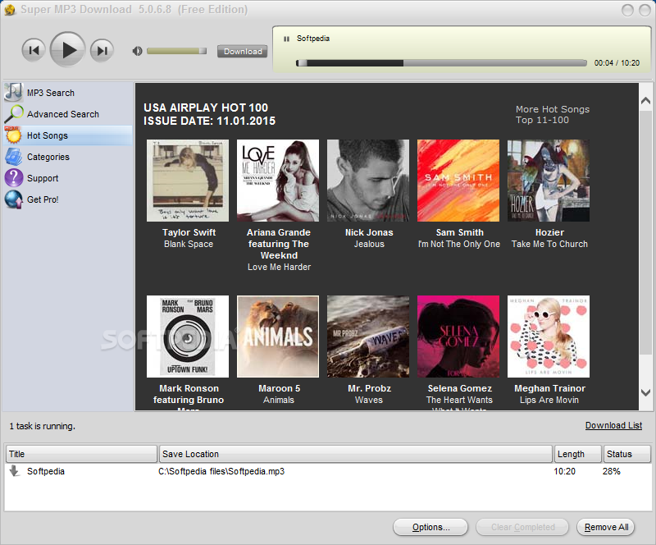Click the Advanced Search magnifier icon
656x545 pixels.
pyautogui.click(x=13, y=114)
